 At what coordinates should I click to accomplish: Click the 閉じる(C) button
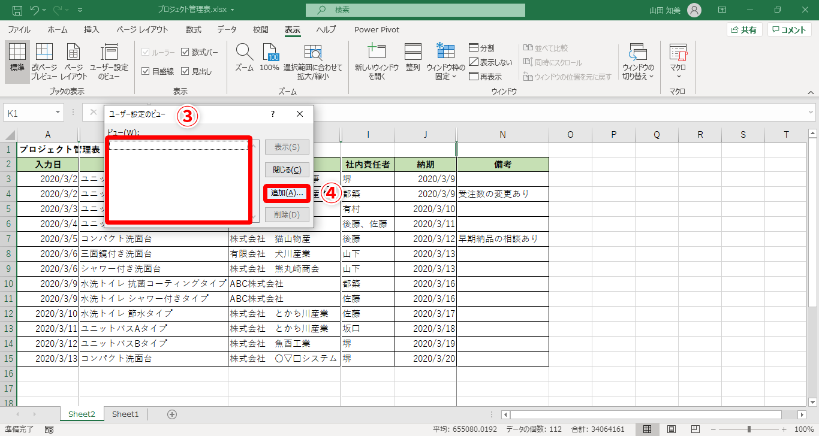(287, 169)
